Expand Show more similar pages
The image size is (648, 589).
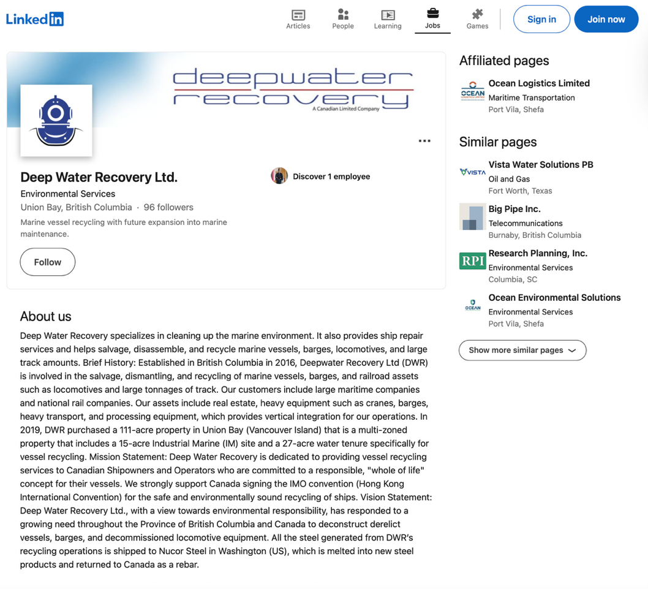522,350
